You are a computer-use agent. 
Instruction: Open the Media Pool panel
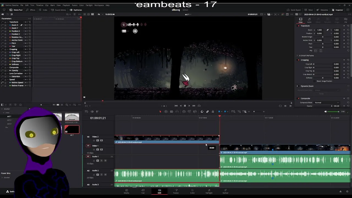[16, 10]
